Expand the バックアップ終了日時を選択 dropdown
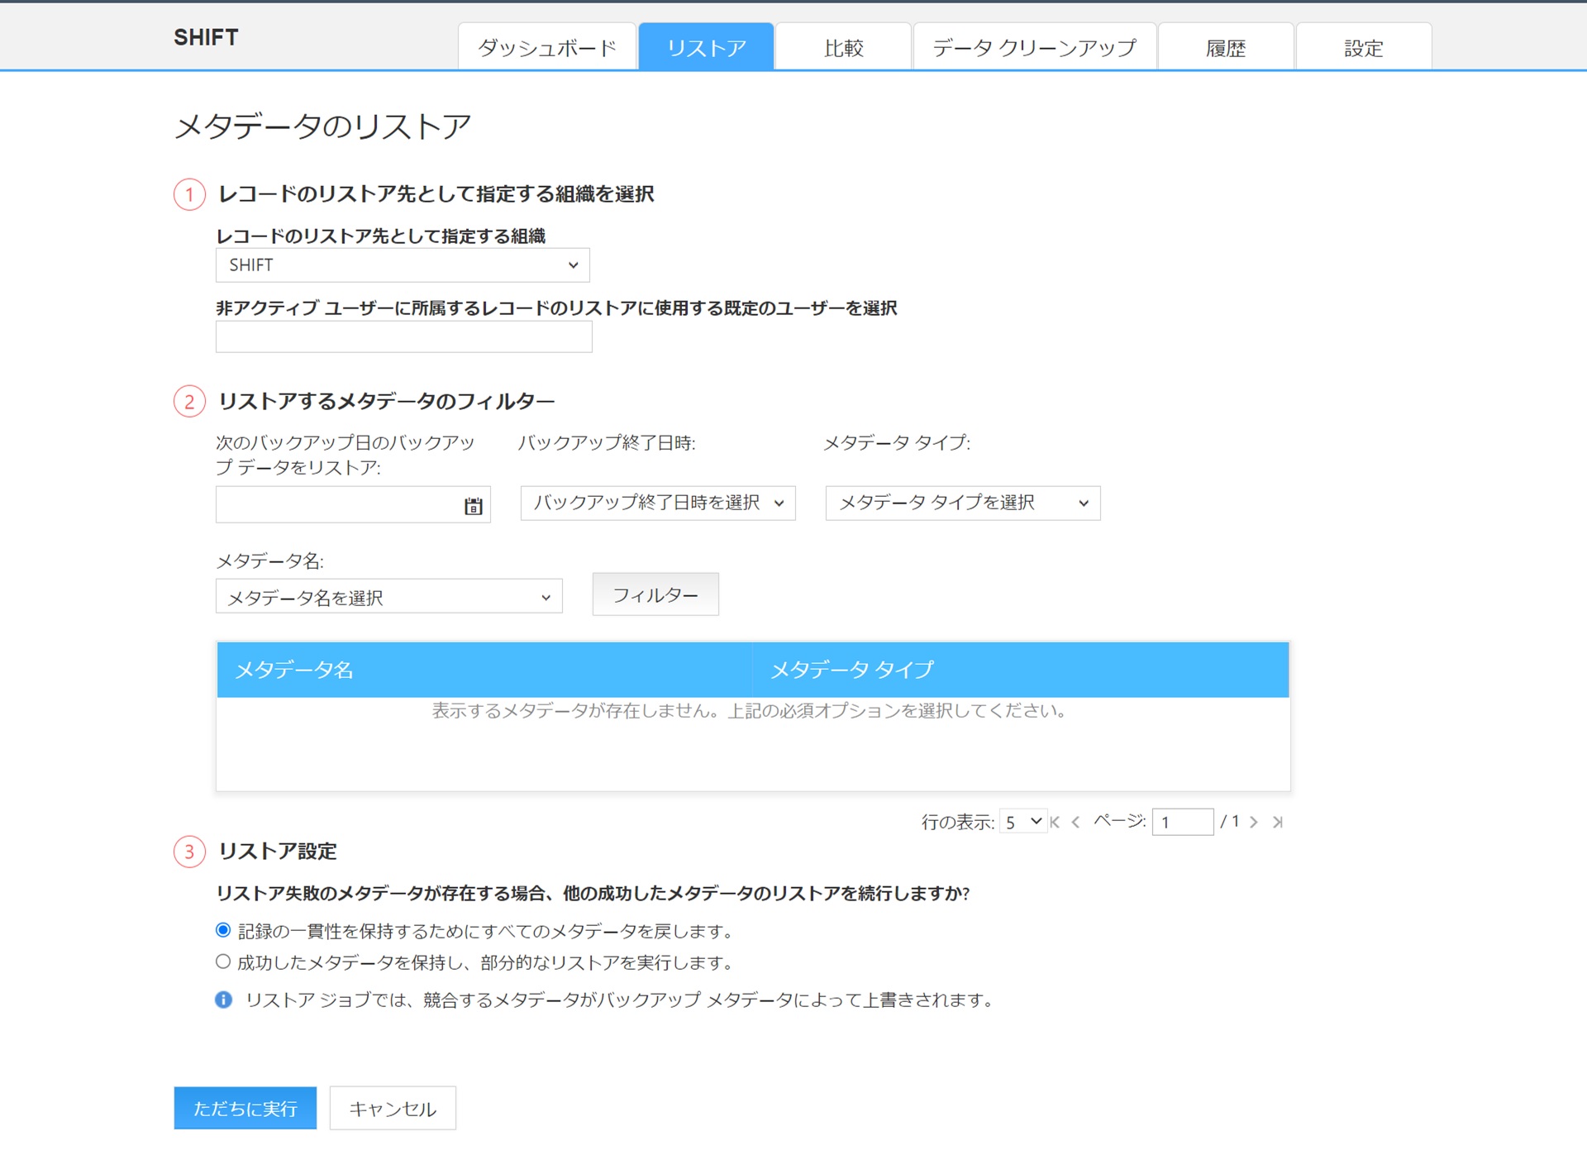Image resolution: width=1587 pixels, height=1155 pixels. pos(658,503)
